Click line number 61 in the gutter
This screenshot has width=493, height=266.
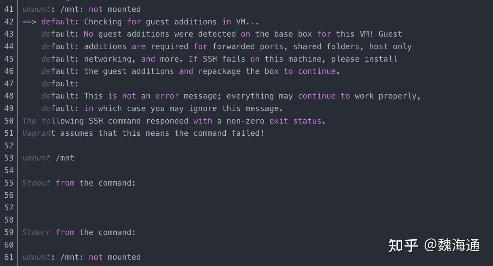[x=9, y=257]
